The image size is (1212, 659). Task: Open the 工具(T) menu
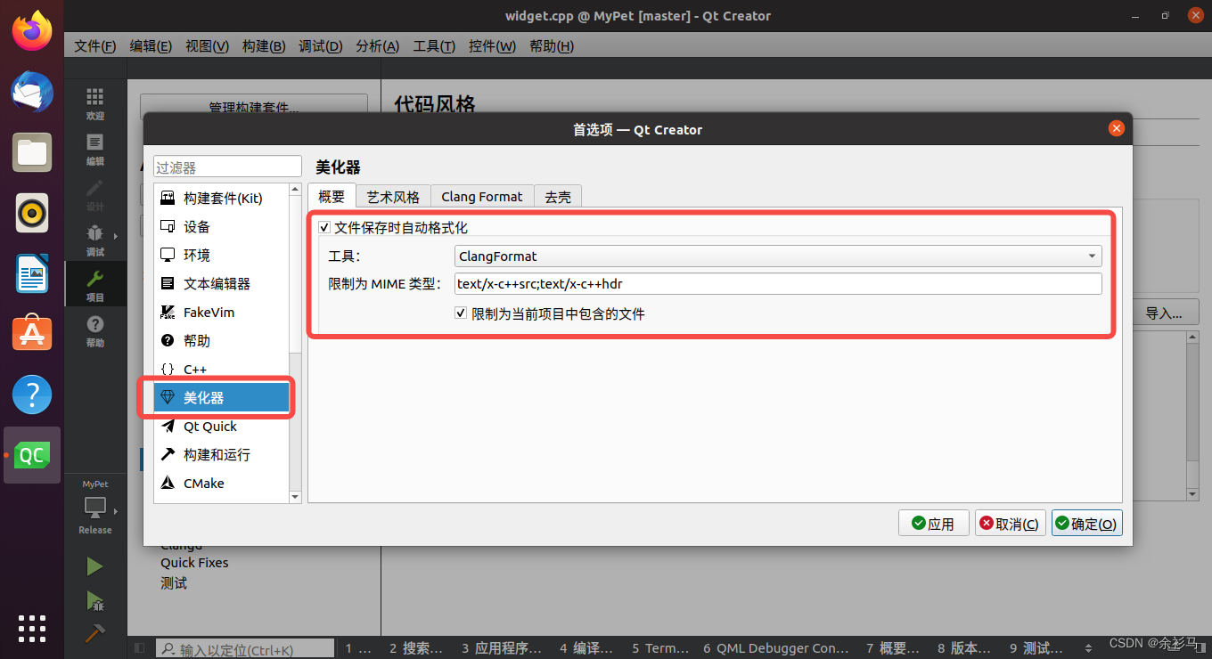pyautogui.click(x=434, y=46)
